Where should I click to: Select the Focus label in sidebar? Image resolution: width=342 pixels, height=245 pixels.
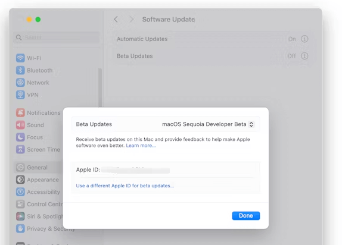tap(35, 137)
